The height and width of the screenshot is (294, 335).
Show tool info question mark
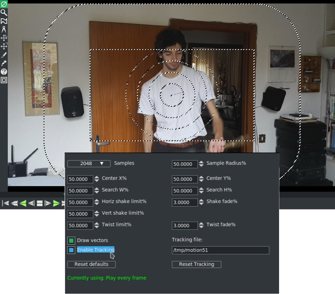(4, 72)
